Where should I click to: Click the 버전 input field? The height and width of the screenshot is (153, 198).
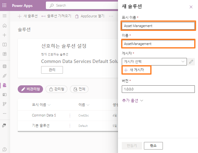(158, 89)
